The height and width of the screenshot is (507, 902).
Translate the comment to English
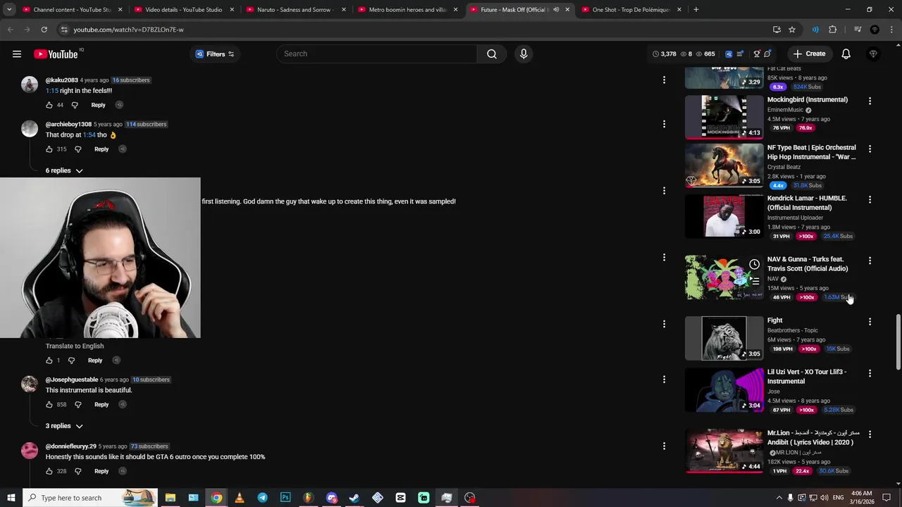tap(75, 346)
